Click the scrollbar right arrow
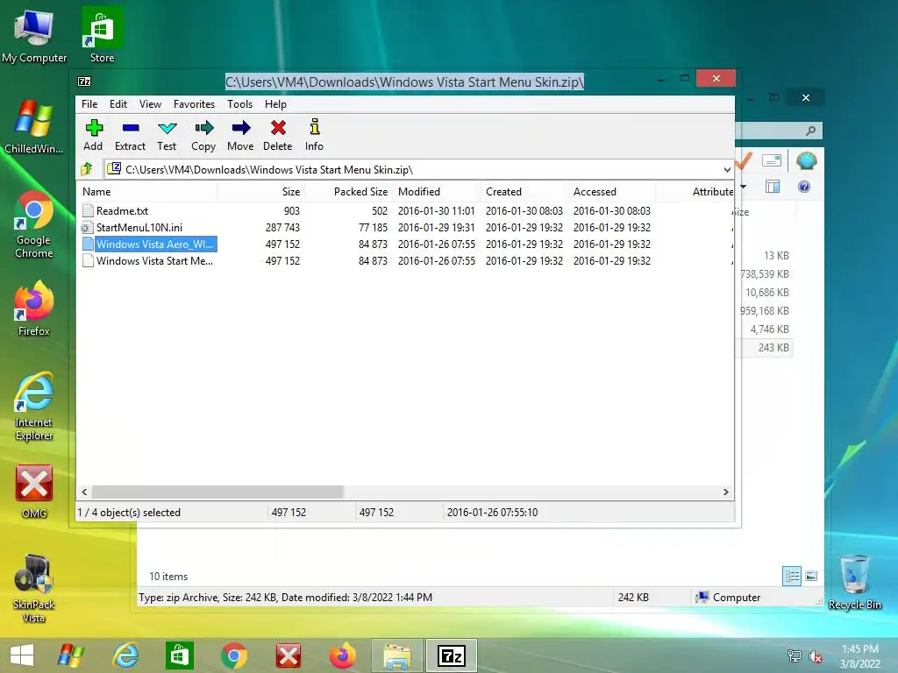 [x=725, y=492]
